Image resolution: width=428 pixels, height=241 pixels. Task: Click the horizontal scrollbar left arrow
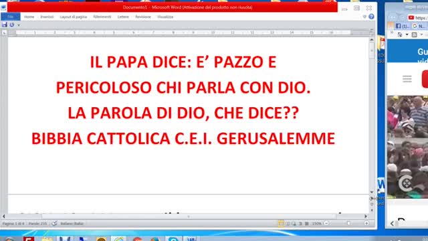3,216
